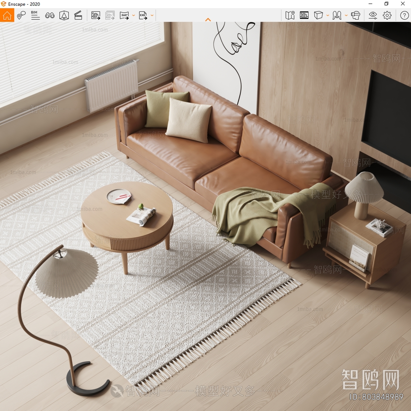Toggle BIM information mode
Viewport: 411px width, 411px height.
(35, 15)
